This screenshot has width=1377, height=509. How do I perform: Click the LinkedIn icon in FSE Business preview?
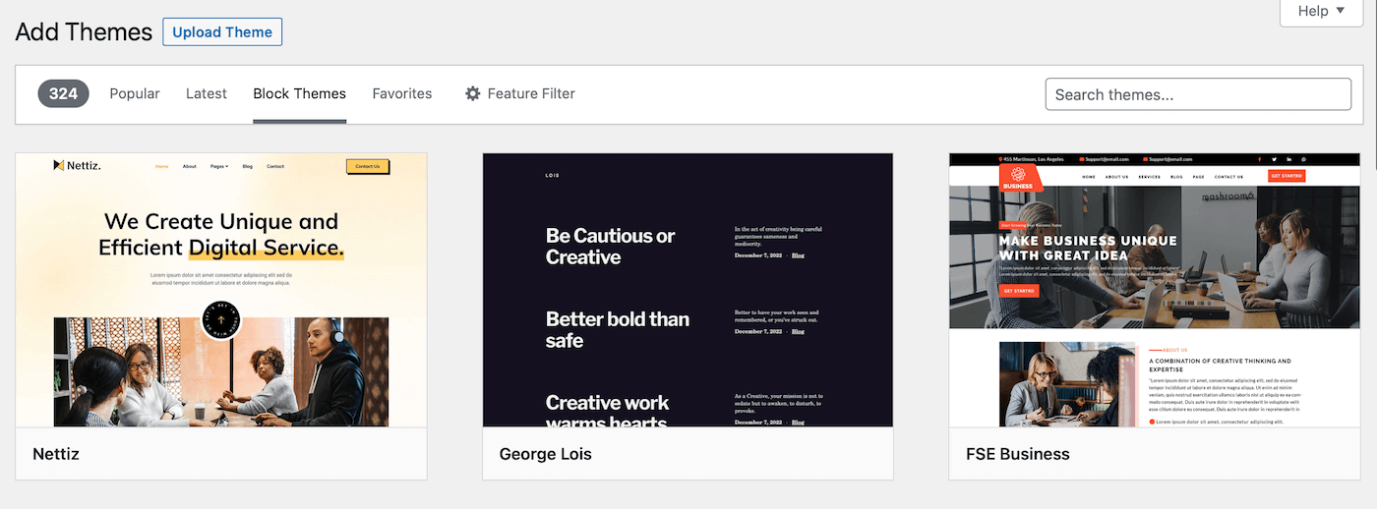click(x=1289, y=159)
